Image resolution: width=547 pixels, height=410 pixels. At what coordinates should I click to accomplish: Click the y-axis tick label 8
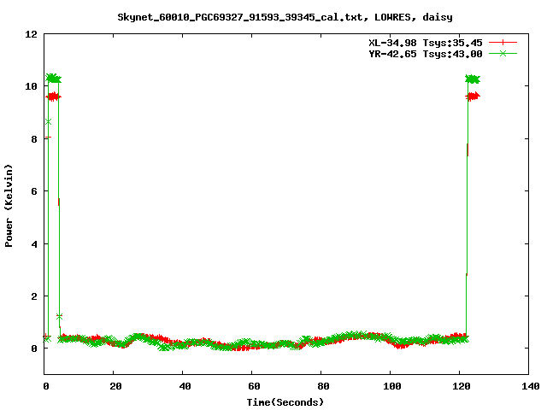[34, 139]
